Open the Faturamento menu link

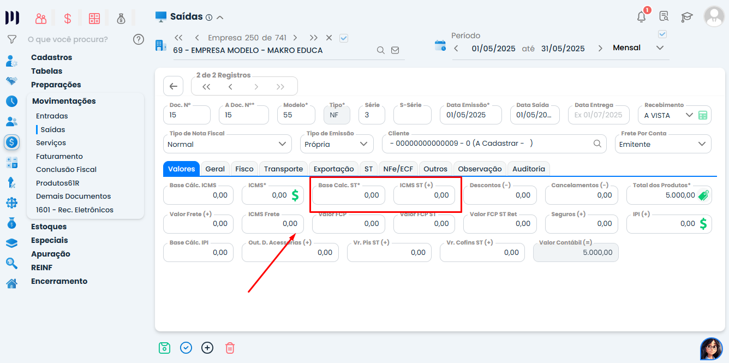point(59,156)
